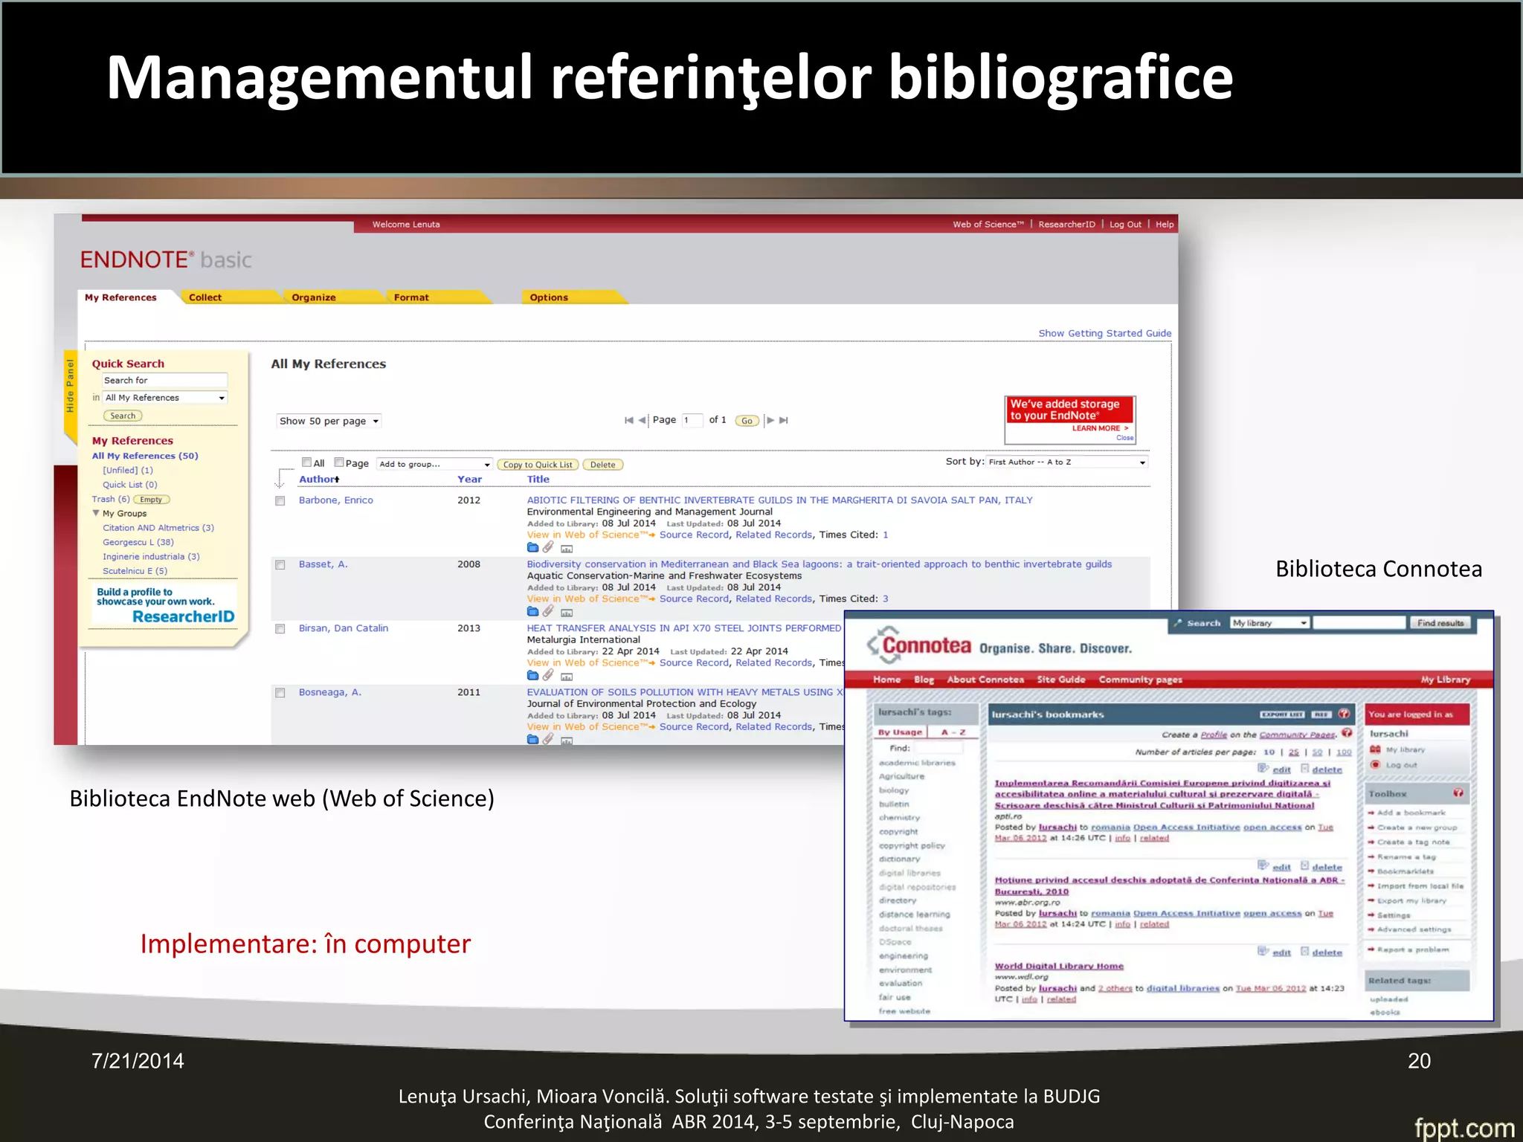Click the Quick Search Search button
This screenshot has height=1142, width=1523.
(x=123, y=416)
